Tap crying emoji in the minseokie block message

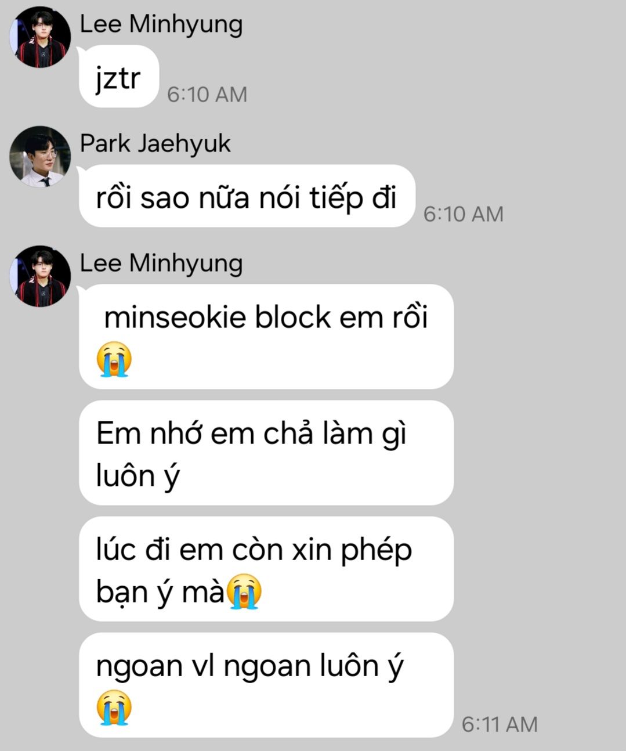[x=114, y=360]
